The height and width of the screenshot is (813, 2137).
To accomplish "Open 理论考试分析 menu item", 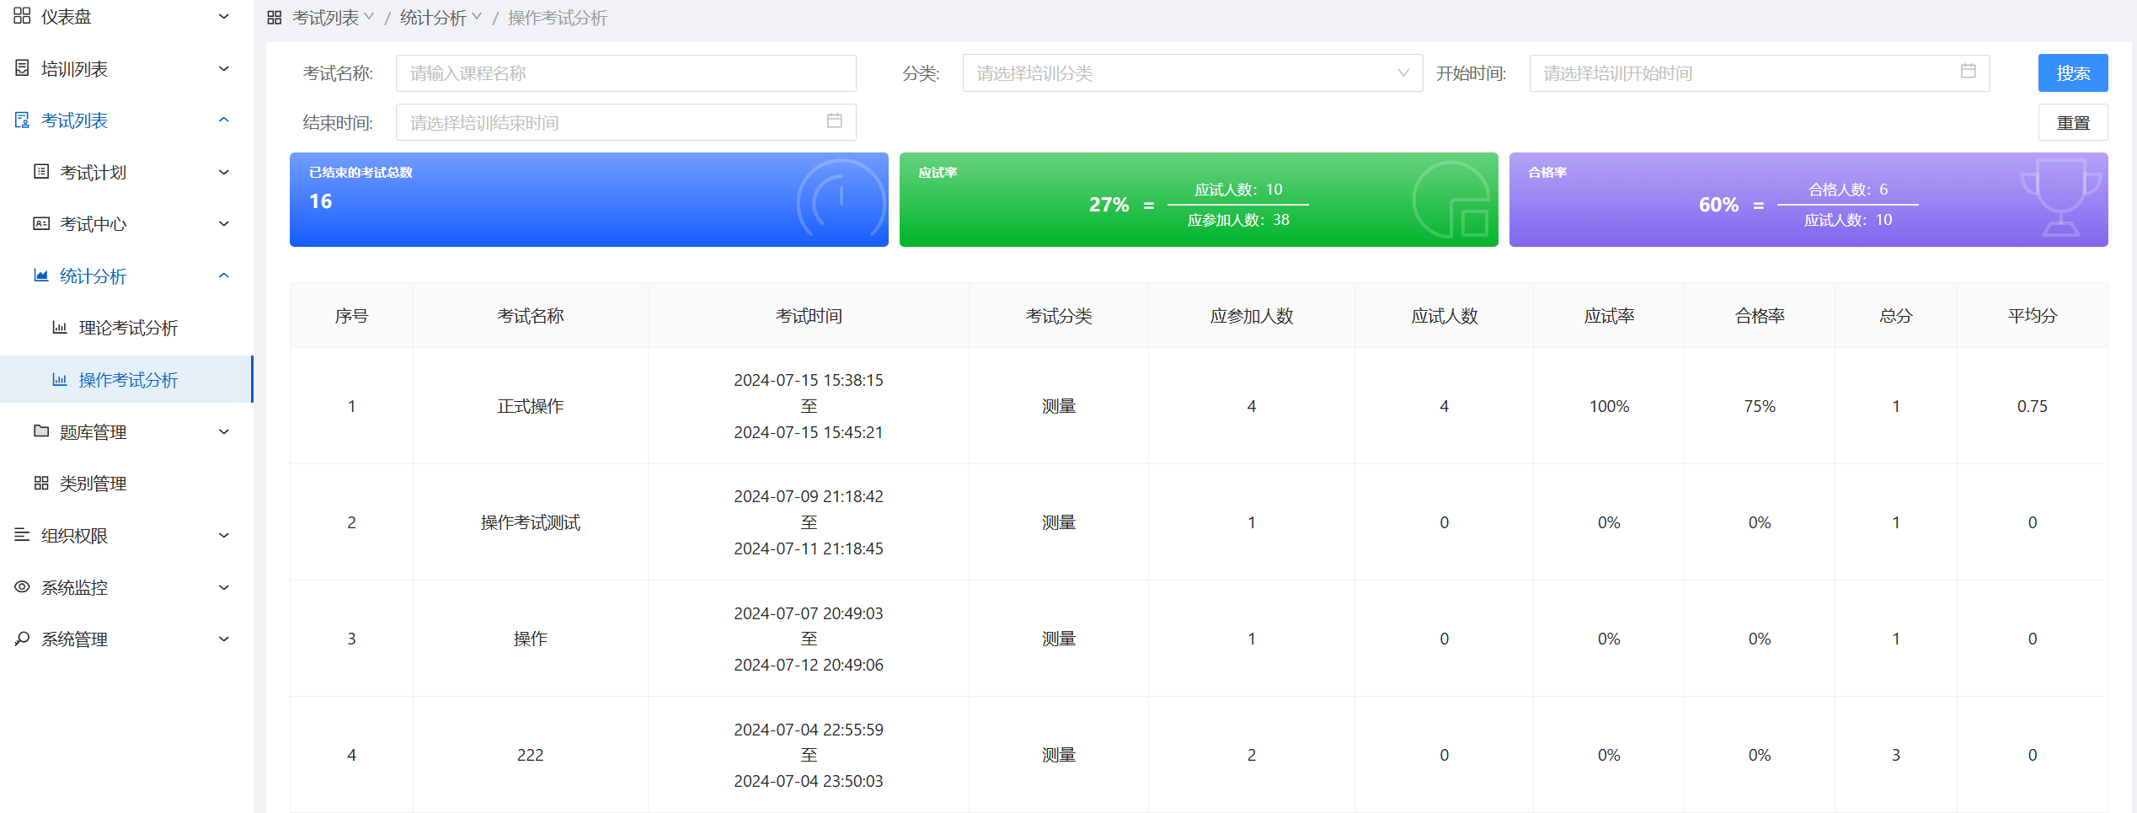I will tap(128, 328).
